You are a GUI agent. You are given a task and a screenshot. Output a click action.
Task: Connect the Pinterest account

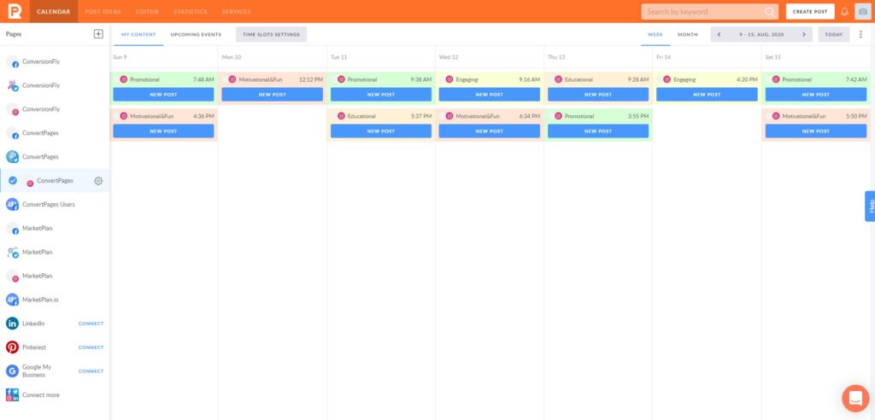point(91,347)
